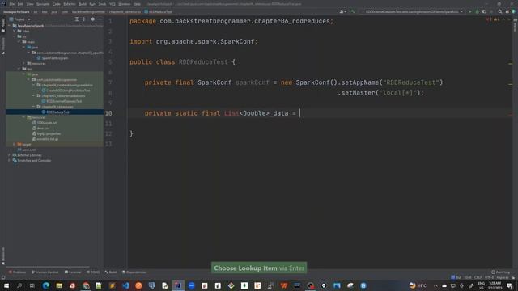Open the Project view dropdown

tap(19, 19)
